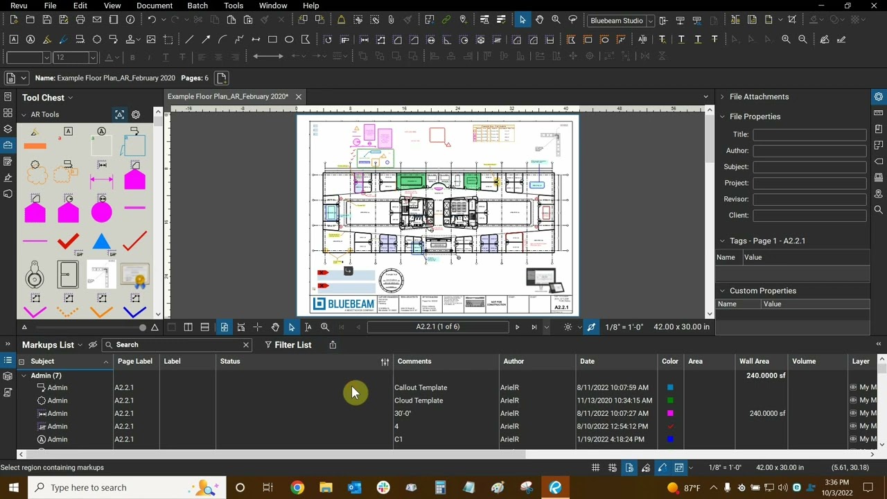887x499 pixels.
Task: Email the PDF using the envelope icon
Action: pyautogui.click(x=97, y=20)
